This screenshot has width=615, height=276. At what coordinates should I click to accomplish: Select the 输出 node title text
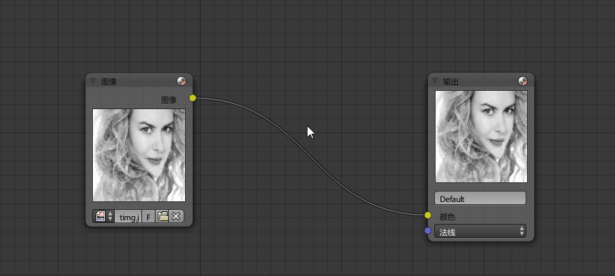(x=450, y=82)
